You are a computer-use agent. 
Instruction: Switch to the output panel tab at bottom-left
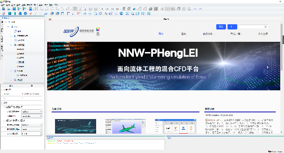[x=50, y=138]
